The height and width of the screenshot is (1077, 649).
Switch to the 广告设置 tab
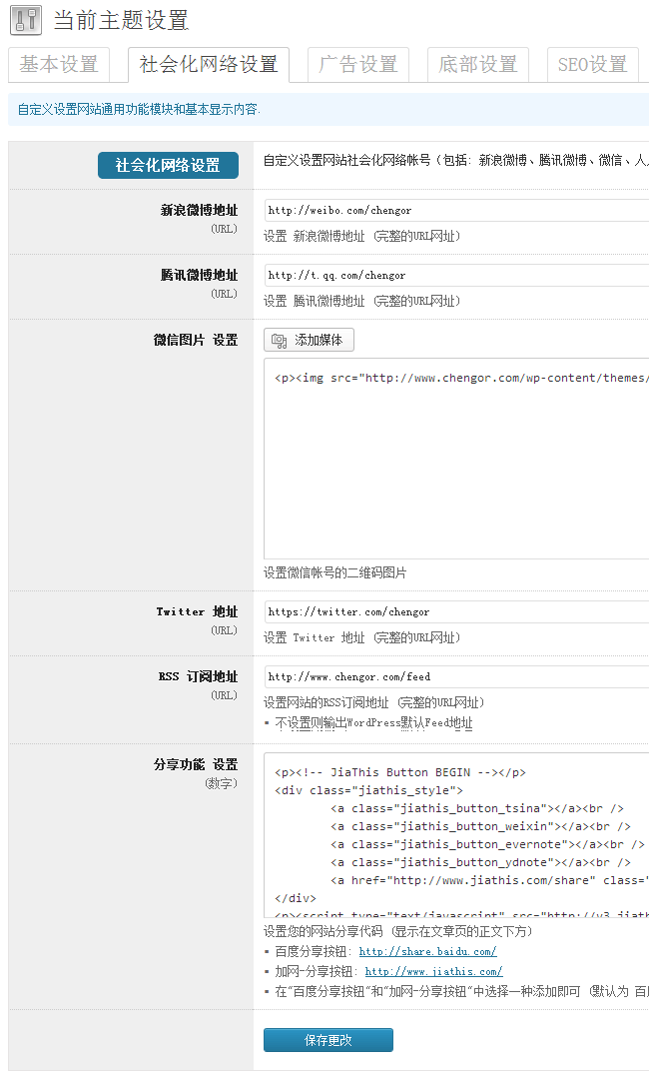click(x=358, y=65)
